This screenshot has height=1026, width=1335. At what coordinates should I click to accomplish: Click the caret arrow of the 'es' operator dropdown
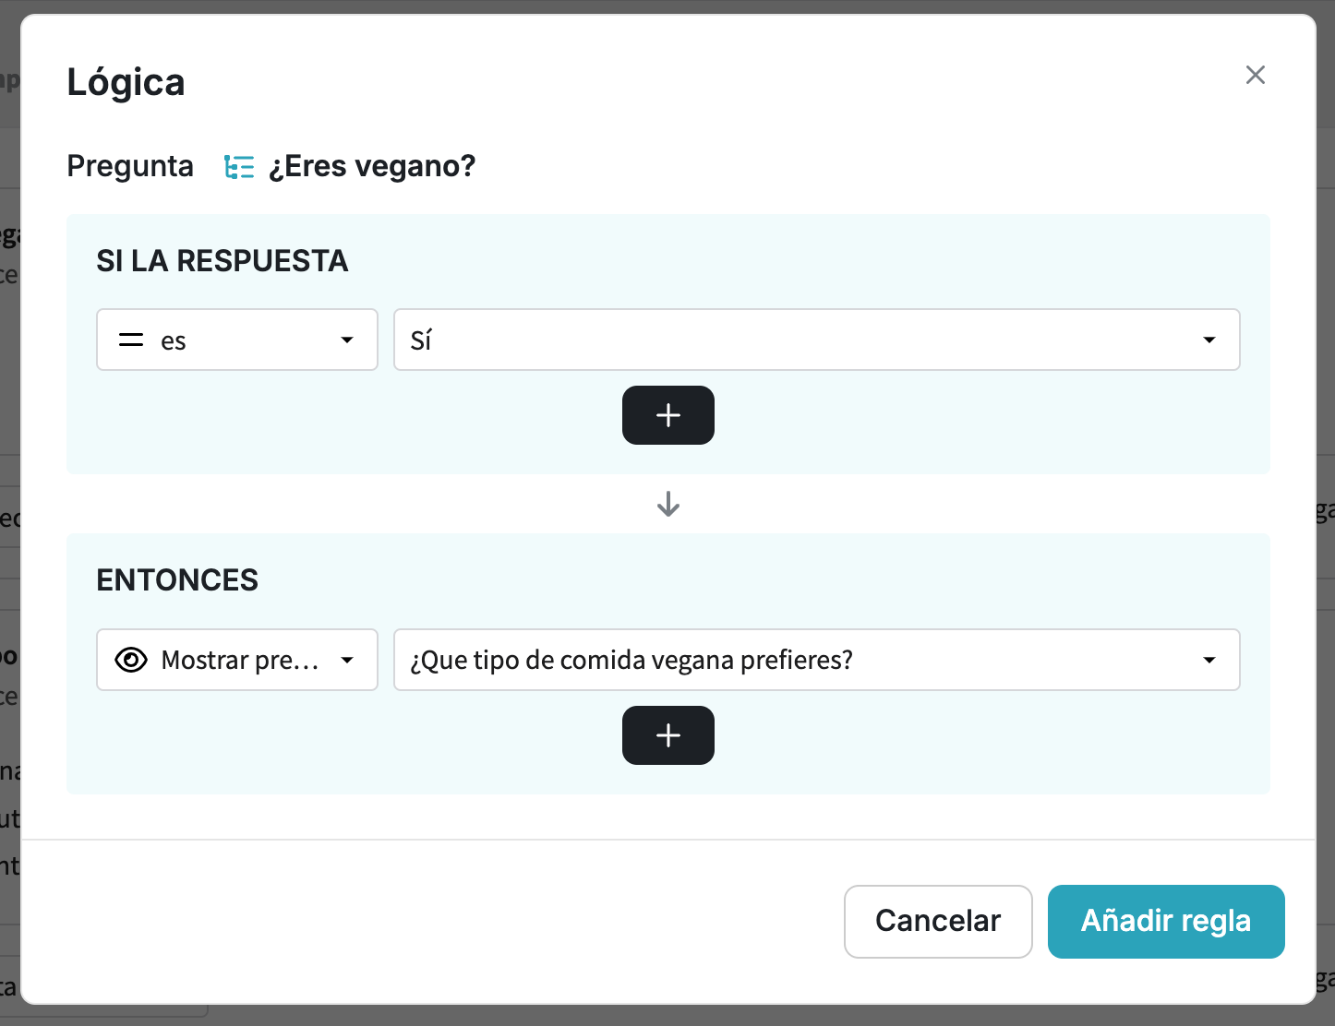pos(347,340)
